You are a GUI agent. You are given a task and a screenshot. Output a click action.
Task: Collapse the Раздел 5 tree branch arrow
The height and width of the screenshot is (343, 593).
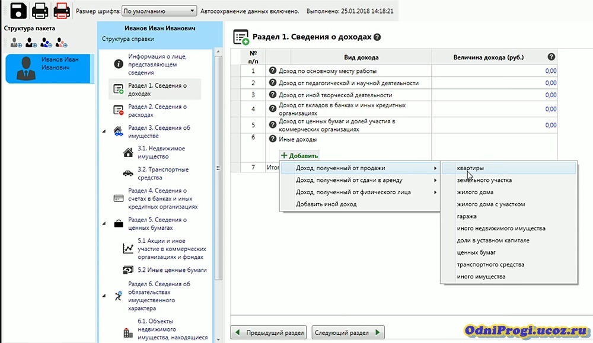click(104, 223)
